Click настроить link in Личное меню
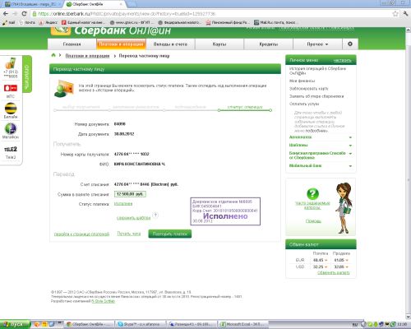Image resolution: width=411 pixels, height=329 pixels. click(343, 60)
